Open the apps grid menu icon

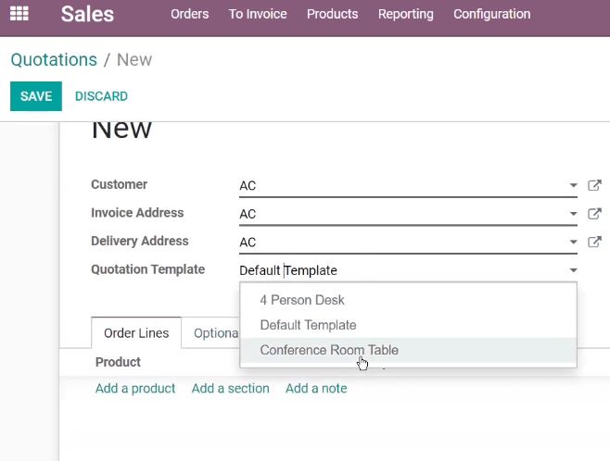pos(19,14)
